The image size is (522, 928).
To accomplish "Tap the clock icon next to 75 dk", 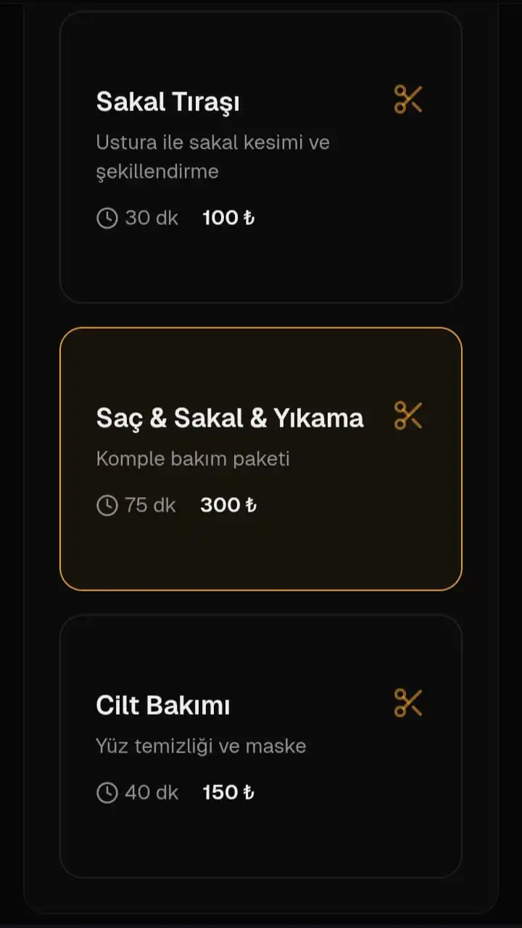I will pyautogui.click(x=107, y=505).
